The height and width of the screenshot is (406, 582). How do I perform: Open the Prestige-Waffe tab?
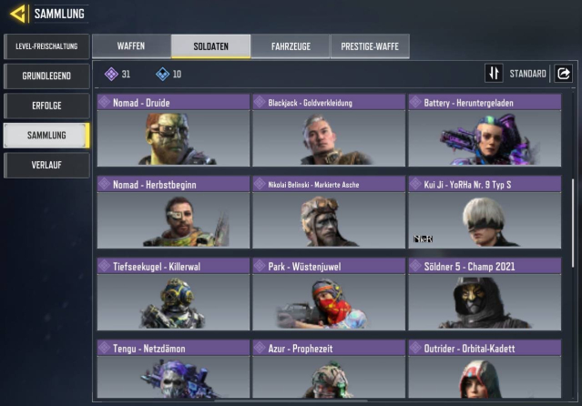370,46
